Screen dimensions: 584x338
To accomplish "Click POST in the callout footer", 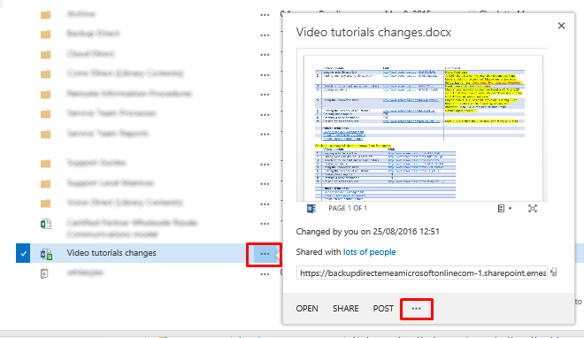I will click(x=383, y=309).
